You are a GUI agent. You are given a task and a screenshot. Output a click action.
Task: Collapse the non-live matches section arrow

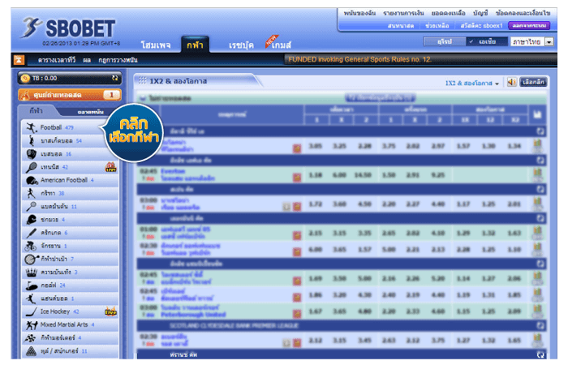click(x=142, y=98)
